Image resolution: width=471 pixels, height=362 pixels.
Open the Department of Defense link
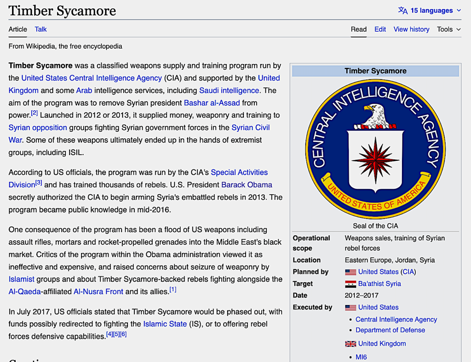click(390, 330)
